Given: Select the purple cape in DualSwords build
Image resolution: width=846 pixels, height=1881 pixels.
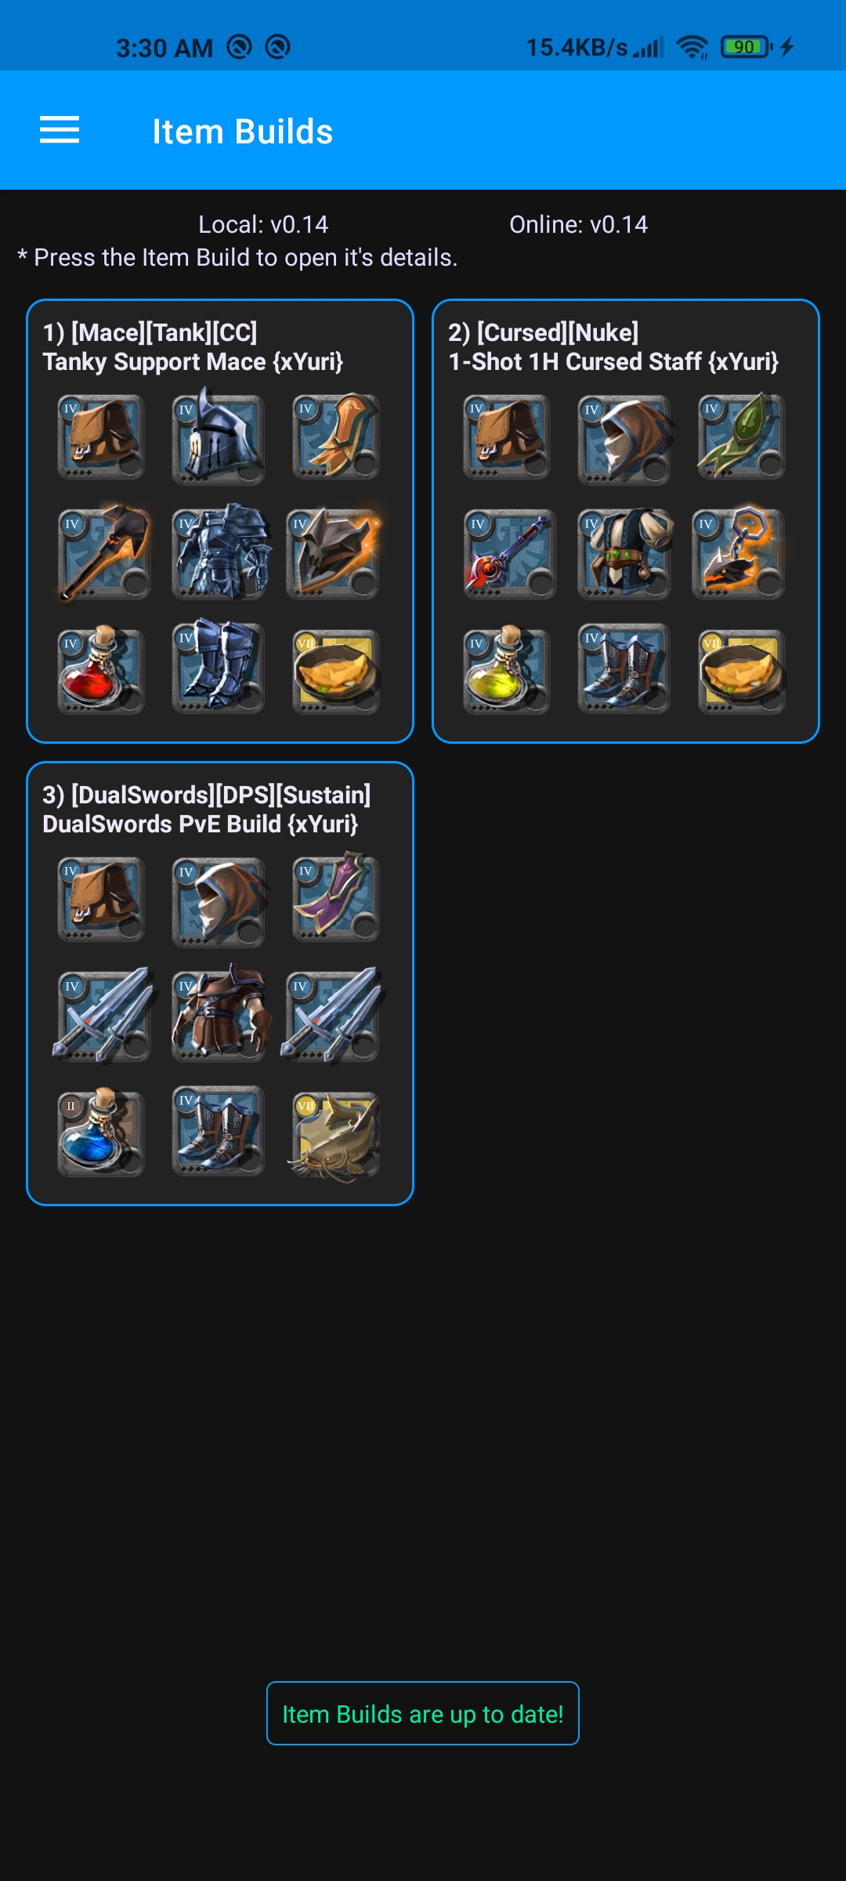Looking at the screenshot, I should (336, 899).
